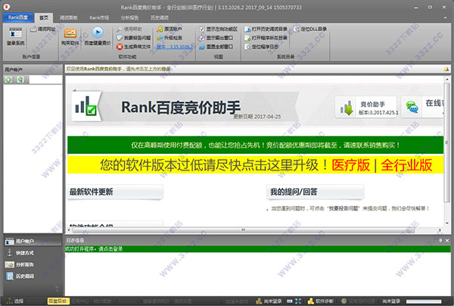Click the 我的提问/回答 heading
The height and width of the screenshot is (306, 454).
(x=294, y=192)
